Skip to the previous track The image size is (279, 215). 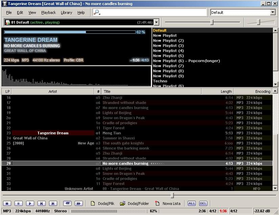coord(41,203)
